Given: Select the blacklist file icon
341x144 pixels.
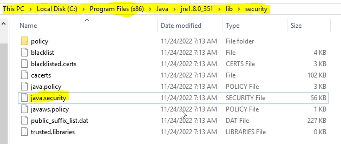Looking at the screenshot, I should click(x=24, y=53).
